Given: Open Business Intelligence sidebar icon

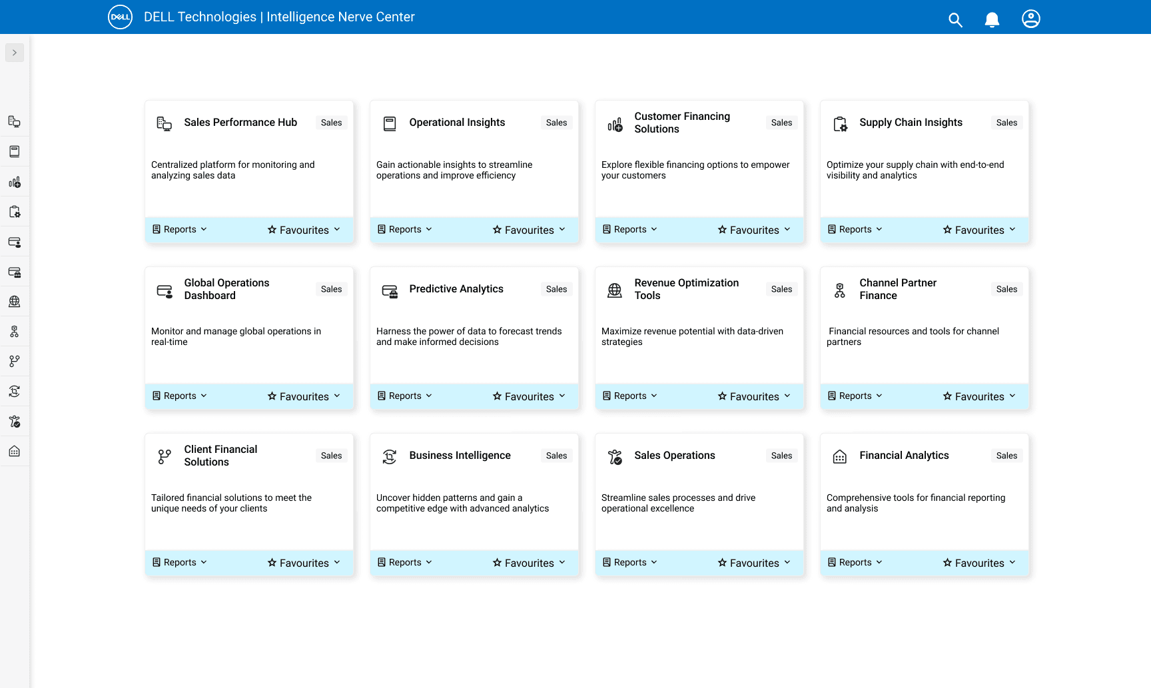Looking at the screenshot, I should pos(15,391).
